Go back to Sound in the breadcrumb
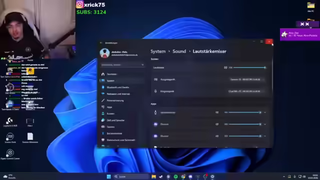Image resolution: width=320 pixels, height=180 pixels. 179,51
